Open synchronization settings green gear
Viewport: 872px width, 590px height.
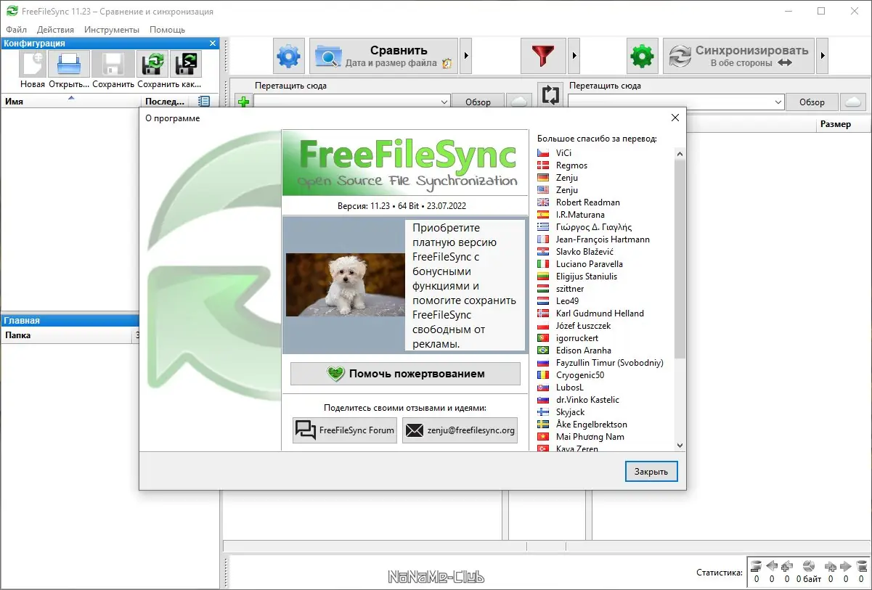(x=643, y=56)
